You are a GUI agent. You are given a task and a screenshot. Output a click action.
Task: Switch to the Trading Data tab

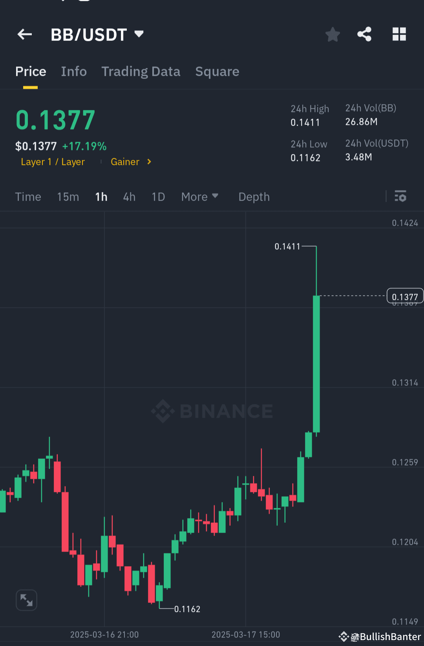coord(141,71)
